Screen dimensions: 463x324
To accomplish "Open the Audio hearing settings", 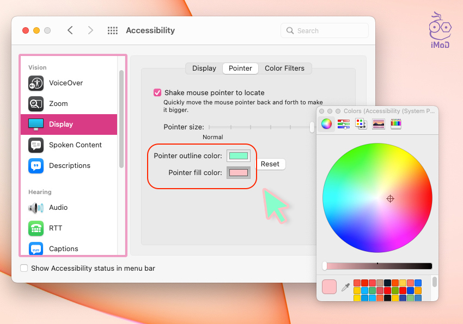I will 58,208.
